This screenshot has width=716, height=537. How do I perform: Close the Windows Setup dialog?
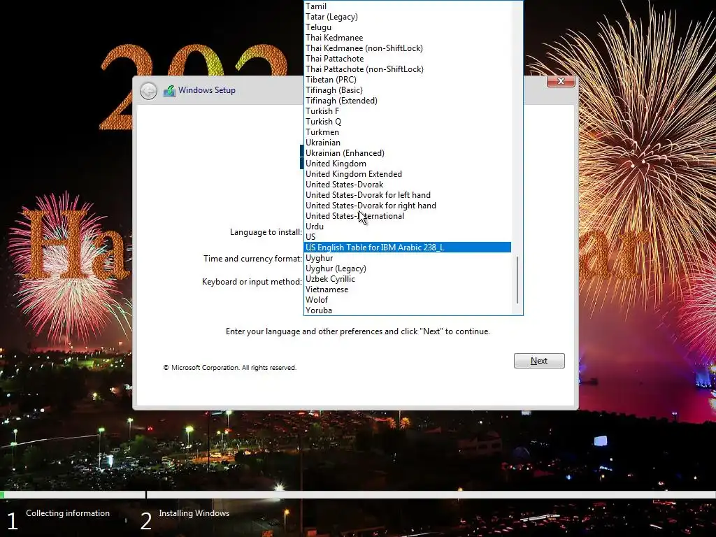pos(561,81)
